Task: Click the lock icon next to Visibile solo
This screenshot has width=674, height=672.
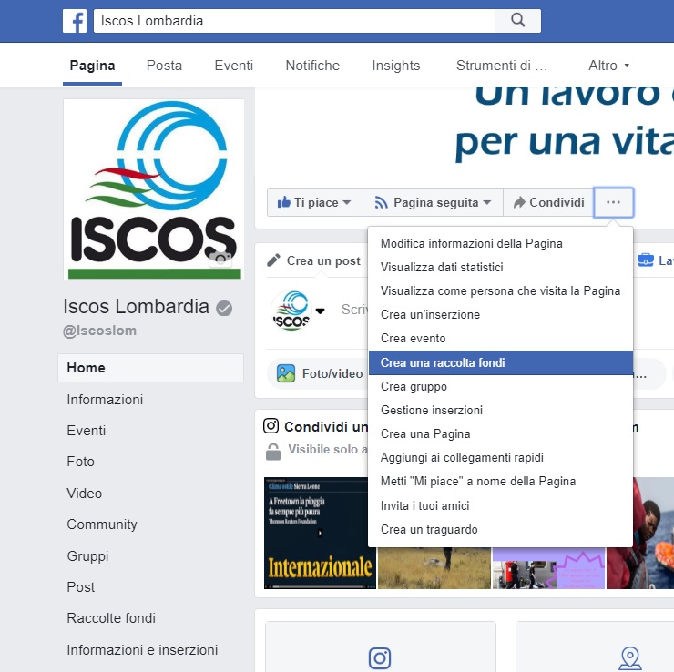Action: 273,451
